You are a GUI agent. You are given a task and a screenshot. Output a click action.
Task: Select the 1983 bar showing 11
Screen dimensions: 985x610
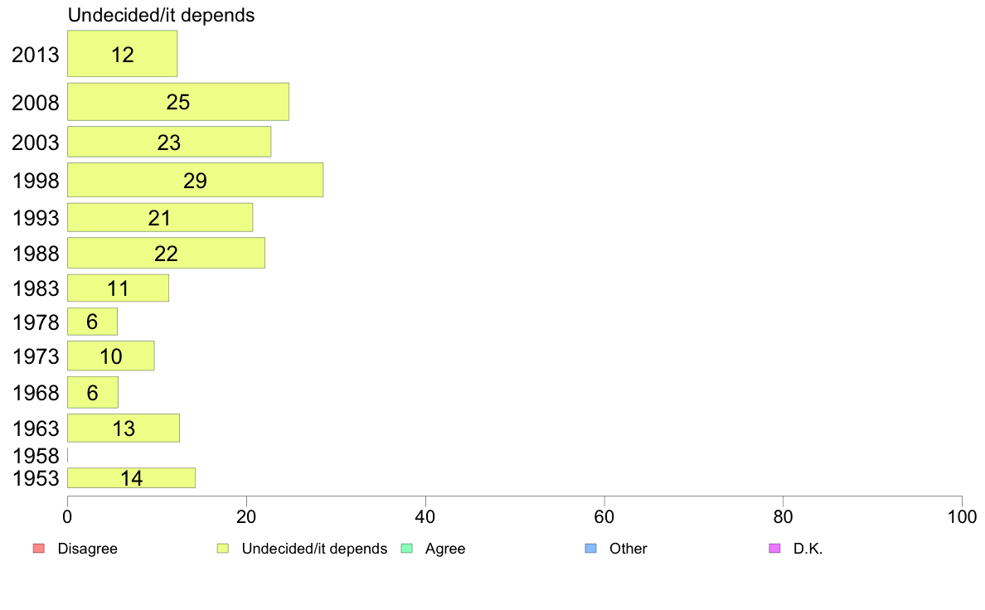[118, 288]
